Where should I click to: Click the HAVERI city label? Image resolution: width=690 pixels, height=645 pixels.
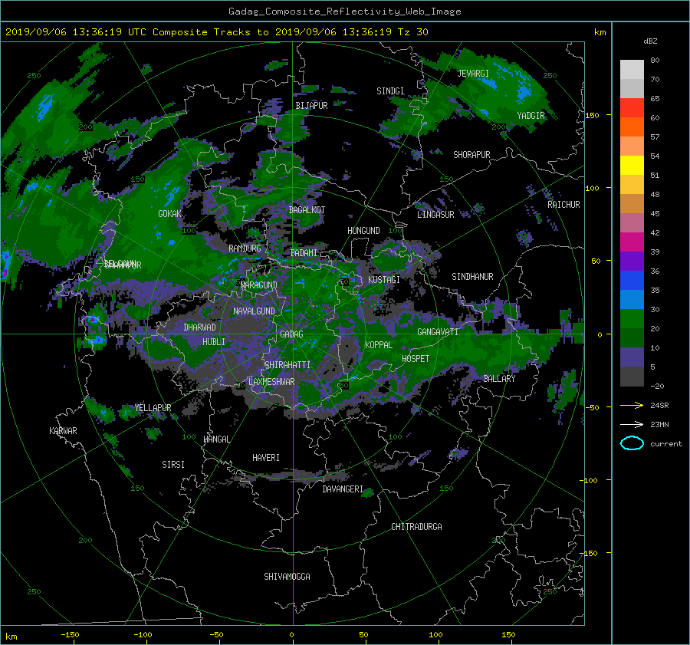pos(266,458)
